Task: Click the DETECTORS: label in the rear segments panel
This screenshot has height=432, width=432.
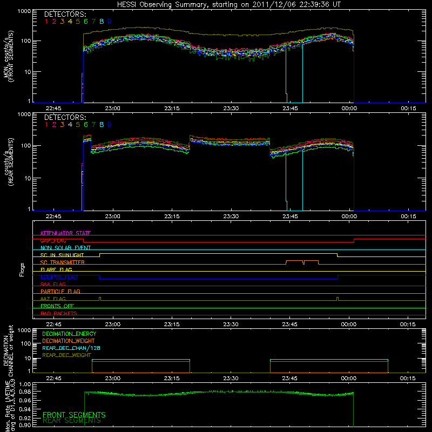Action: (65, 118)
